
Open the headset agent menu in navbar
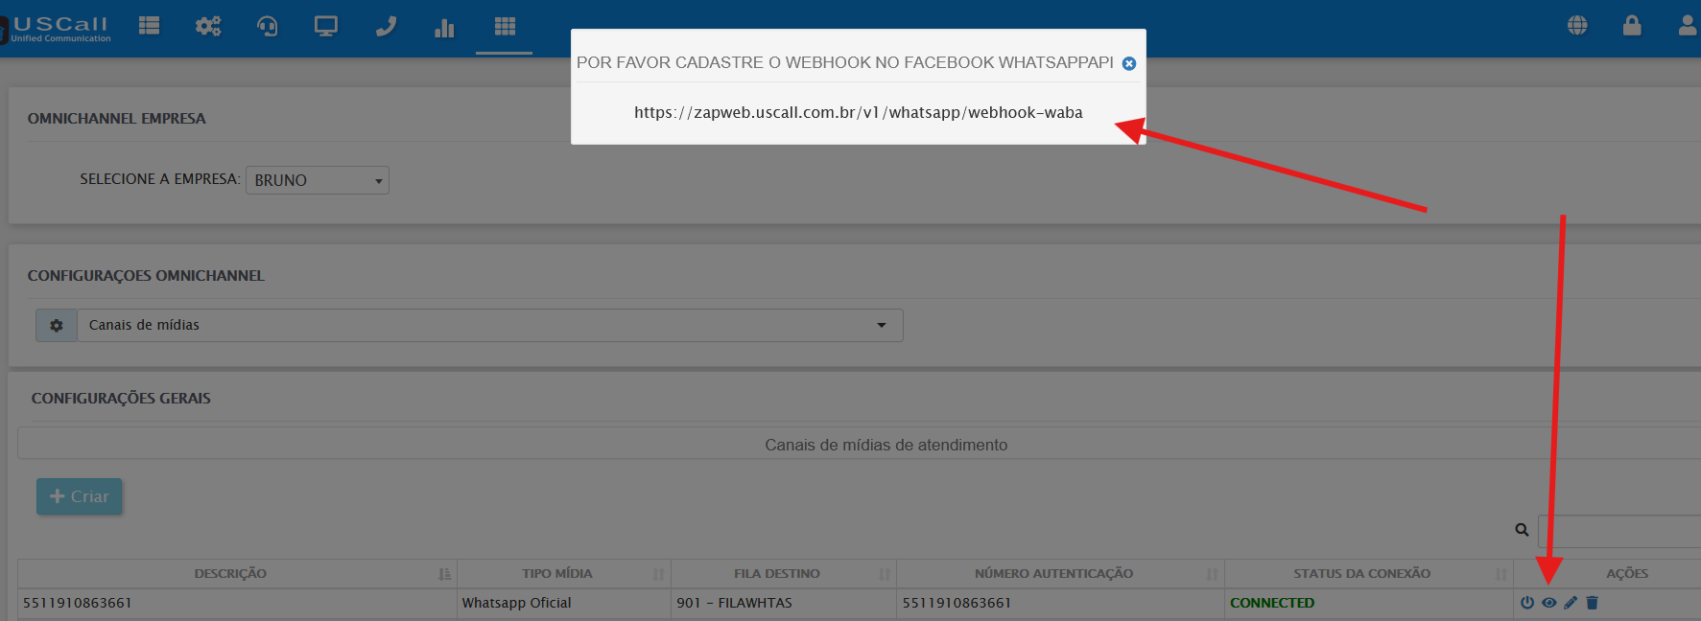coord(268,26)
